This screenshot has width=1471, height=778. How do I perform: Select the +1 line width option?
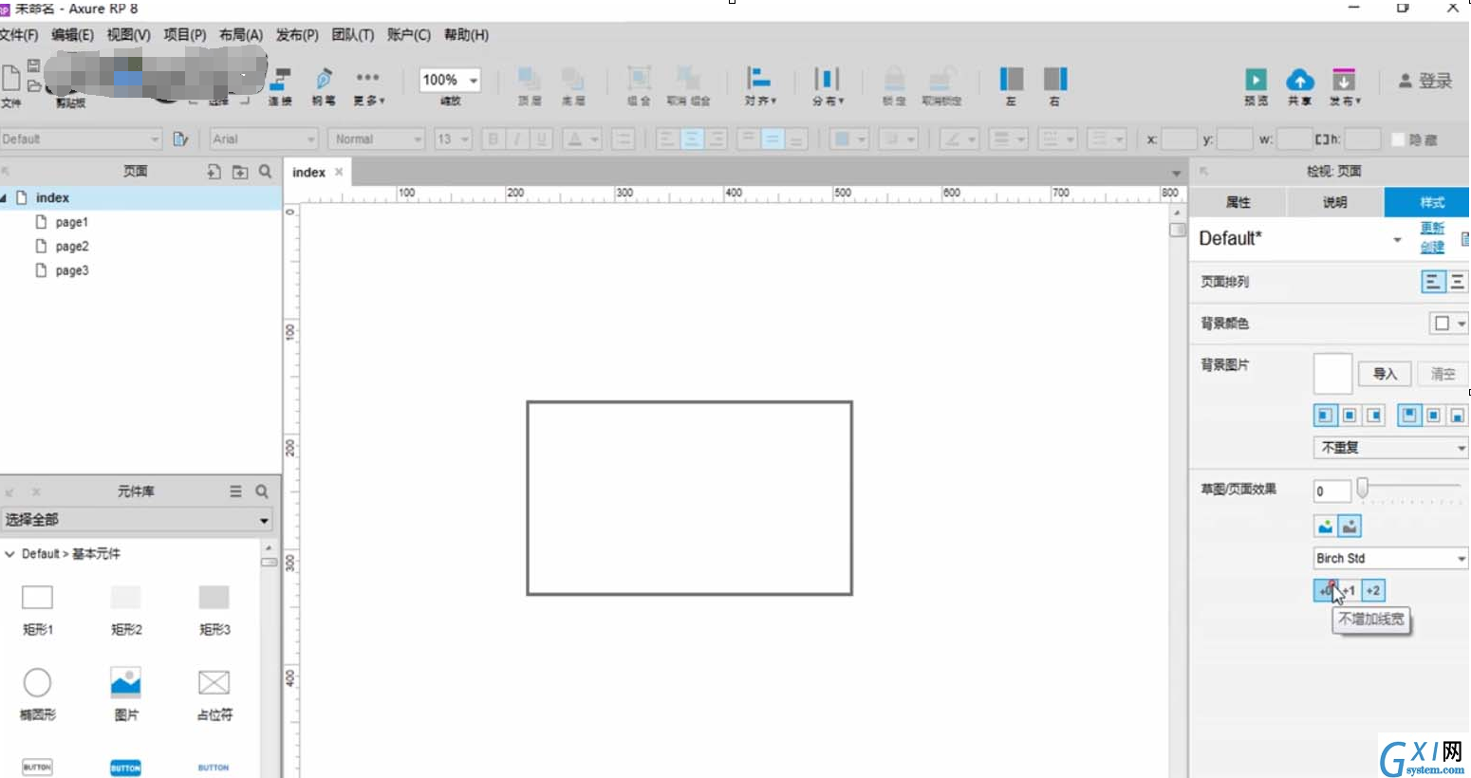[x=1349, y=590]
